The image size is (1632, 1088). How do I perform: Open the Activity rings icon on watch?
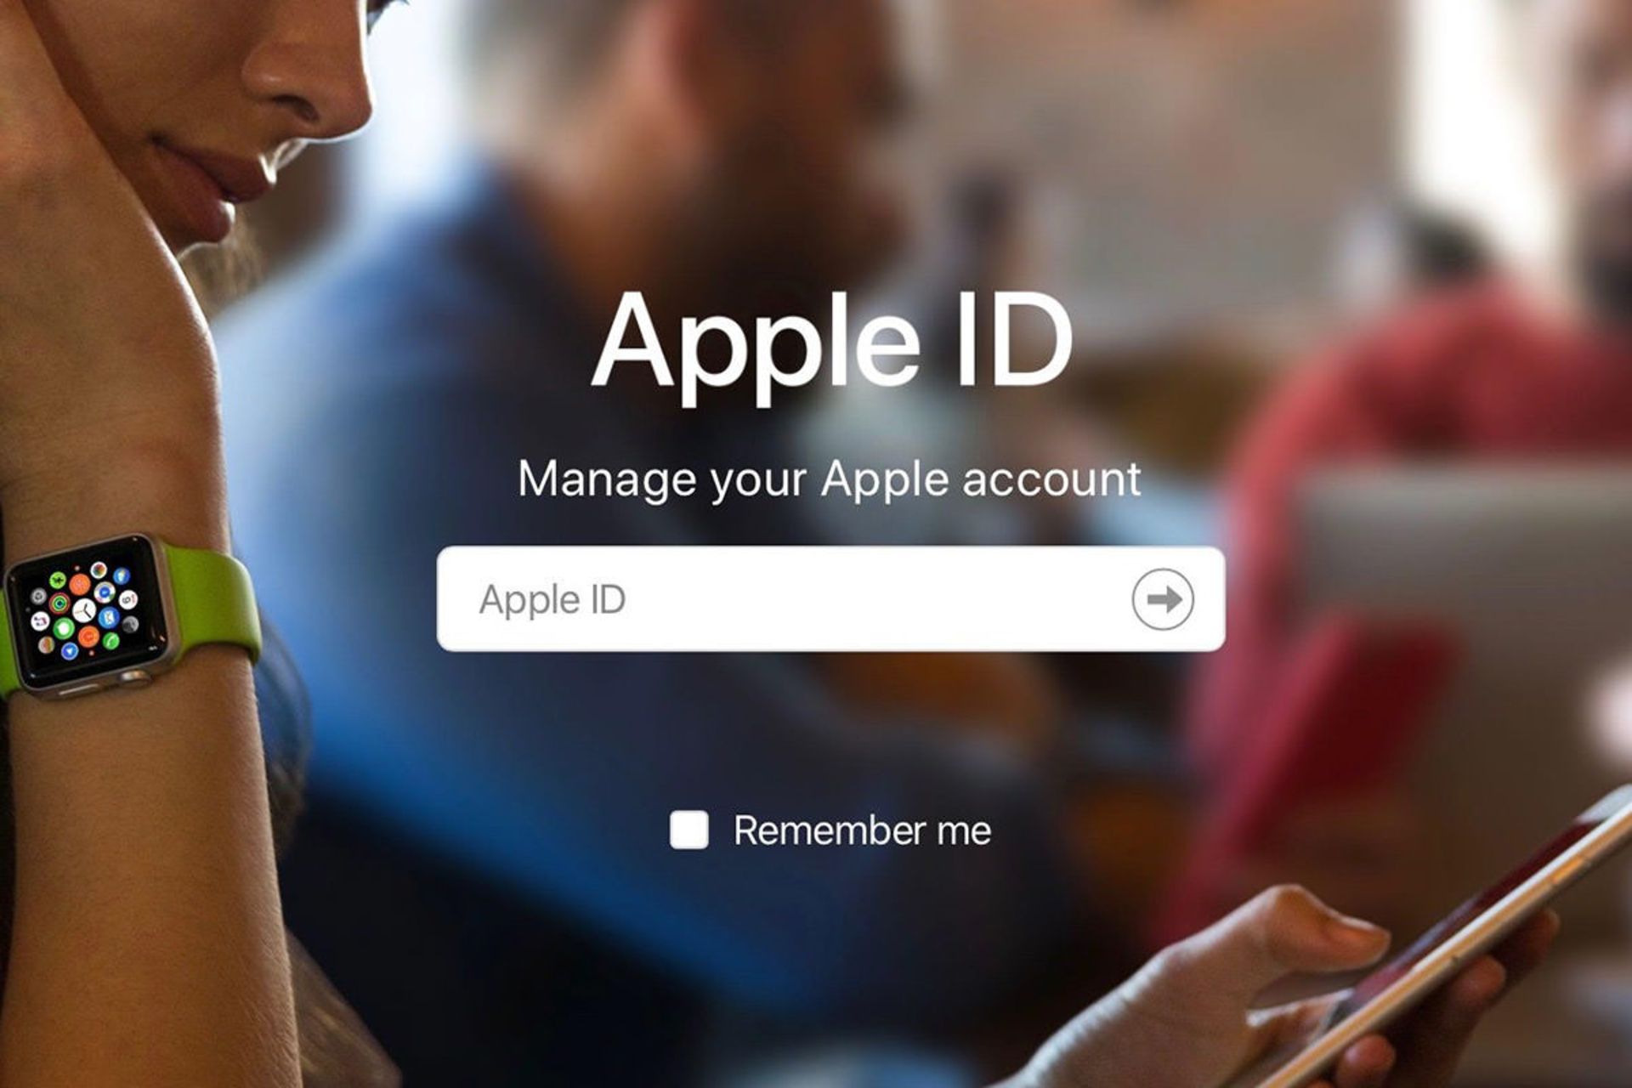pos(59,603)
